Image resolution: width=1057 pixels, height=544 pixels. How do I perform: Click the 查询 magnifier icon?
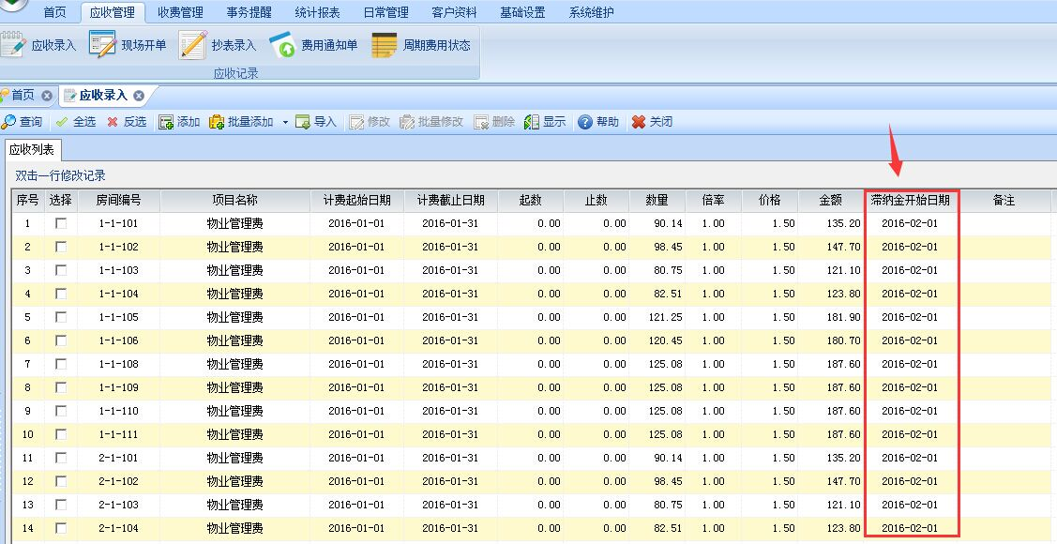click(x=8, y=122)
